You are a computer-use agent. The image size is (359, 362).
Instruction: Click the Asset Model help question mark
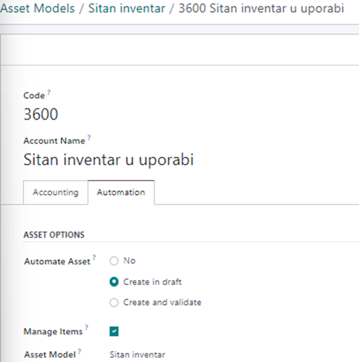pyautogui.click(x=80, y=352)
